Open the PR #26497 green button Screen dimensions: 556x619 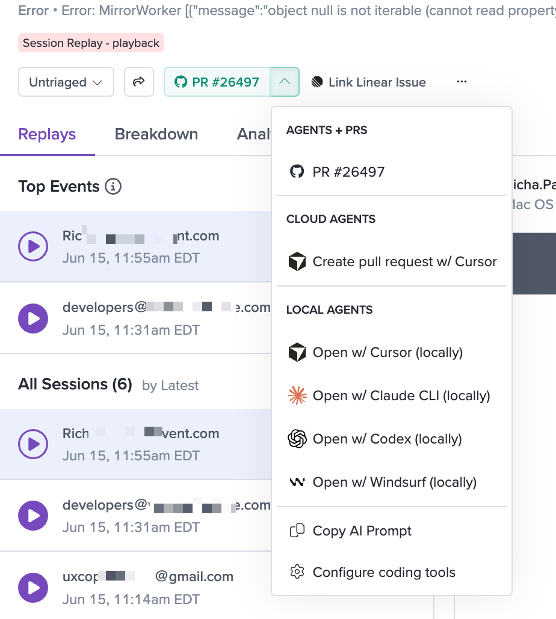[x=217, y=82]
